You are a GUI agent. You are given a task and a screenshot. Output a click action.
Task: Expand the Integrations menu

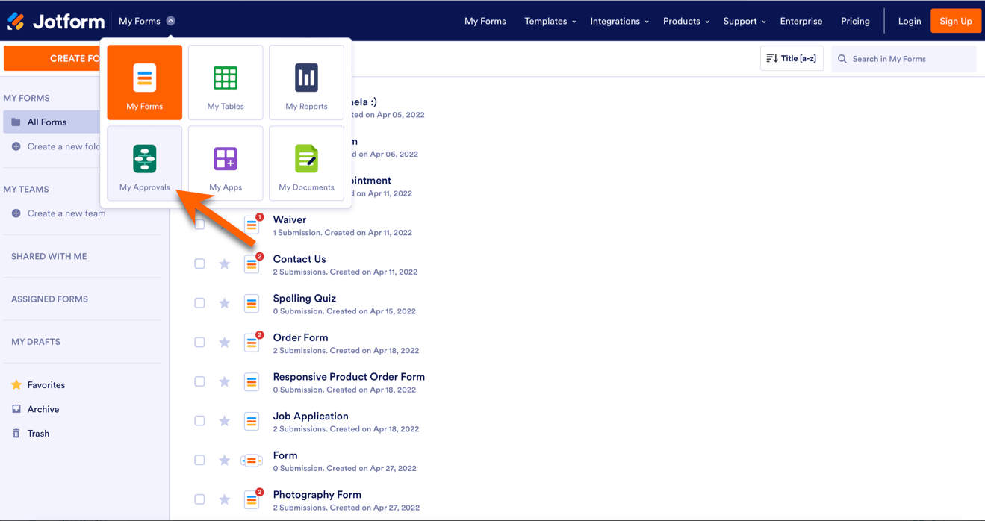pyautogui.click(x=619, y=21)
